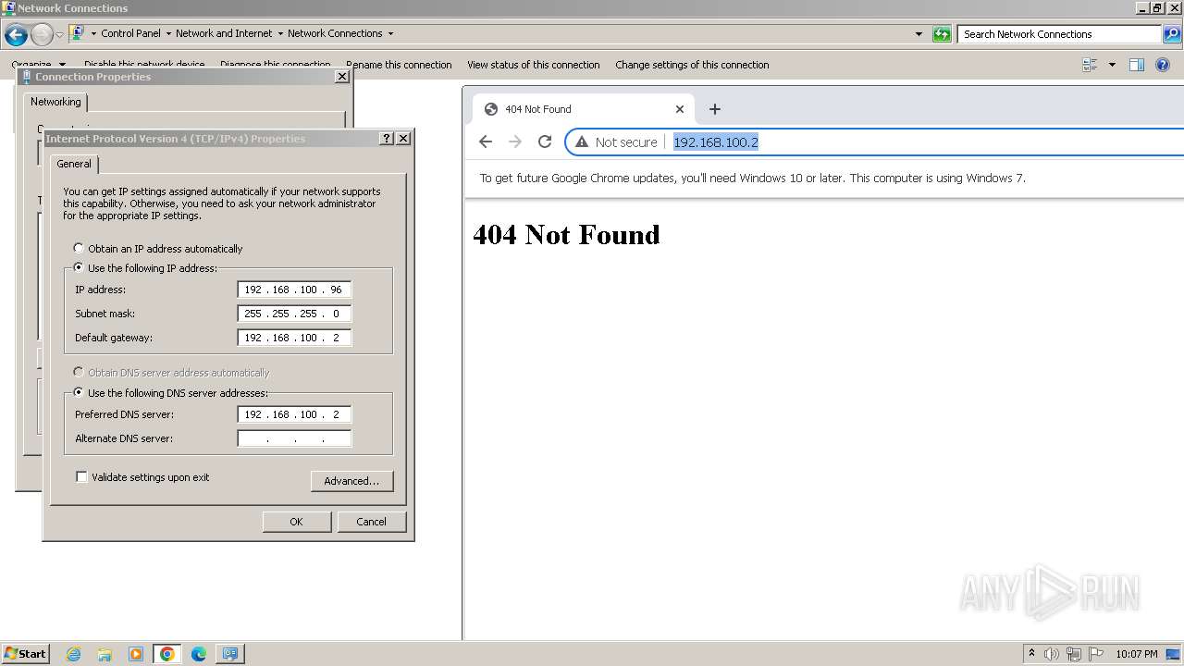The height and width of the screenshot is (666, 1184).
Task: Open the General tab
Action: tap(74, 164)
